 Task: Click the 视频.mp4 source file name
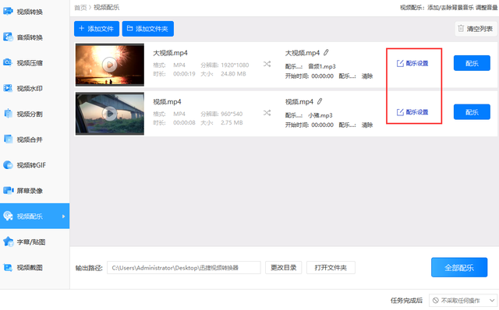click(167, 102)
